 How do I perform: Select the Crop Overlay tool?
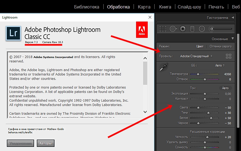click(163, 29)
